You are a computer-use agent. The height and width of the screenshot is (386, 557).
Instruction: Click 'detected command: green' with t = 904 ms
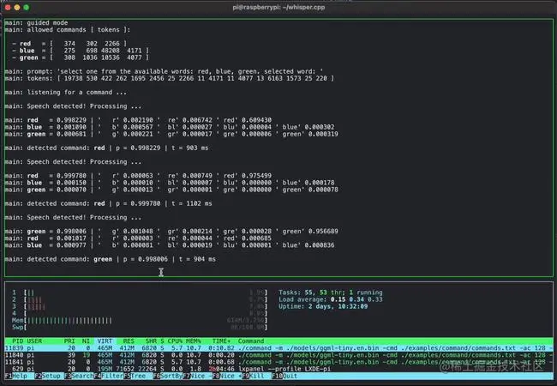pos(111,259)
